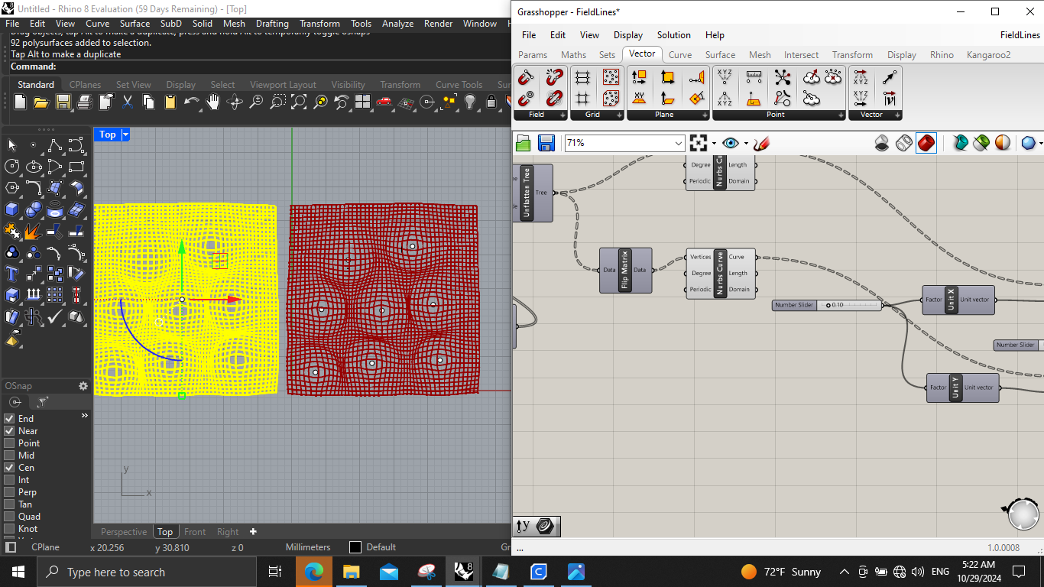
Task: Switch to the Kangaroo2 tab
Action: pos(988,55)
